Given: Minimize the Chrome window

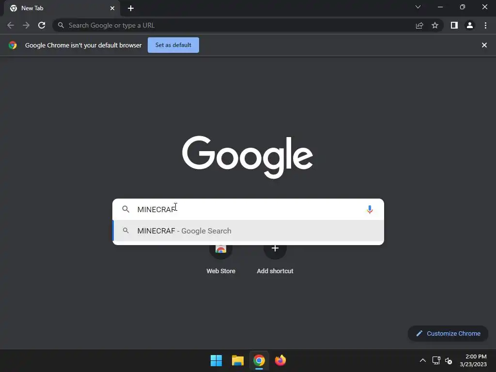Looking at the screenshot, I should tap(440, 7).
